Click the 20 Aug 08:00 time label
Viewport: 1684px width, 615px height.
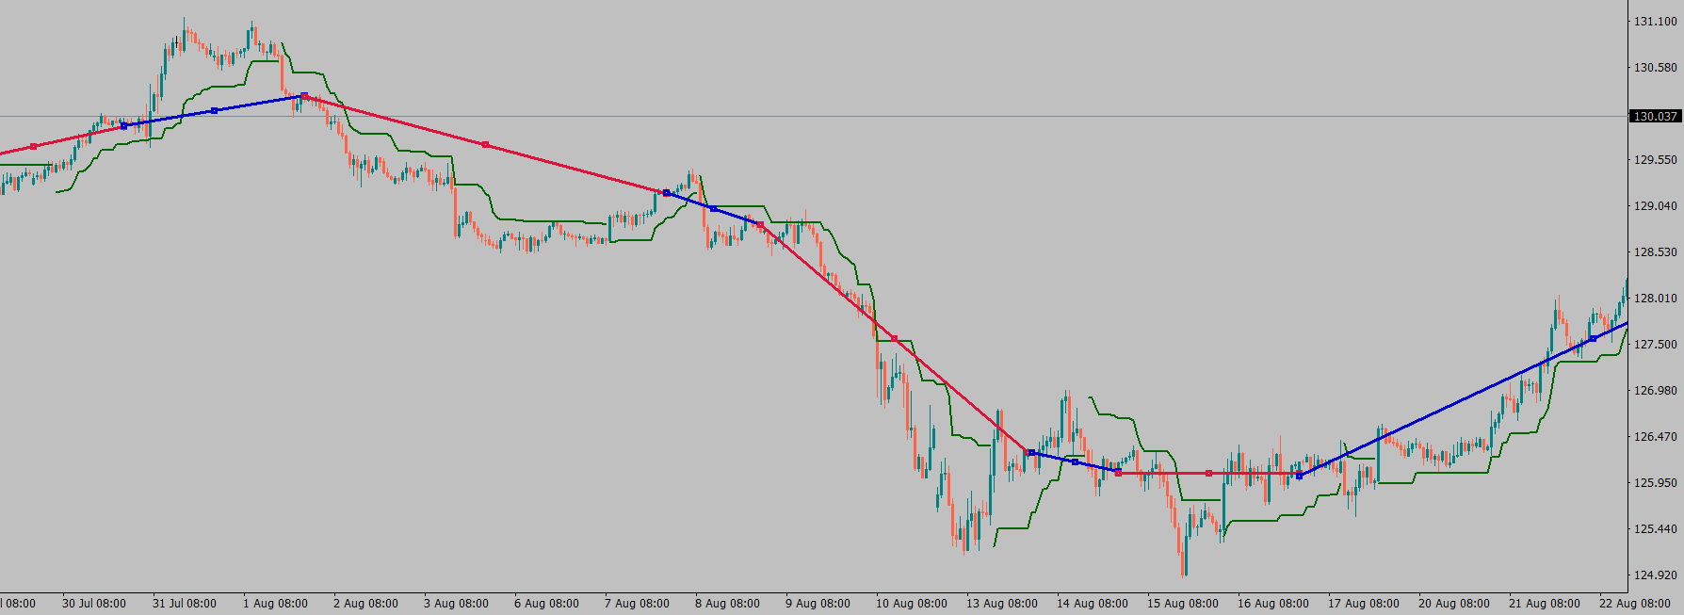1454,604
